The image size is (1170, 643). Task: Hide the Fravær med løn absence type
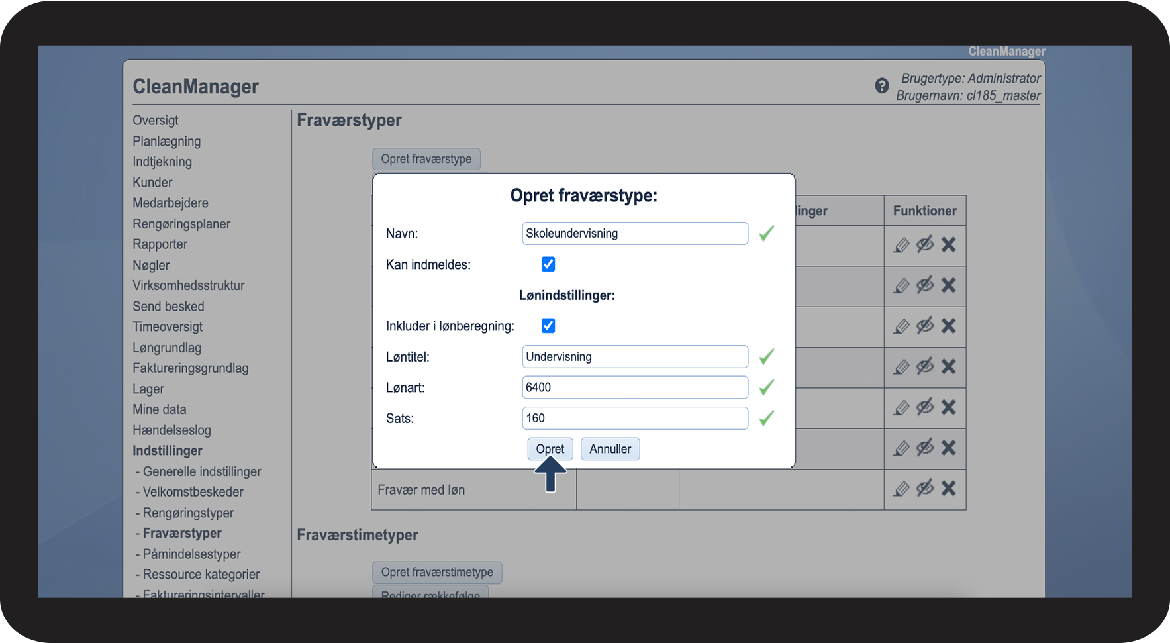pos(925,488)
